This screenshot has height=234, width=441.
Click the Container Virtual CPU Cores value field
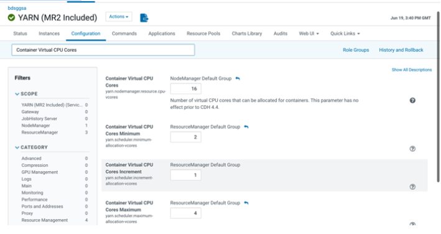[185, 88]
